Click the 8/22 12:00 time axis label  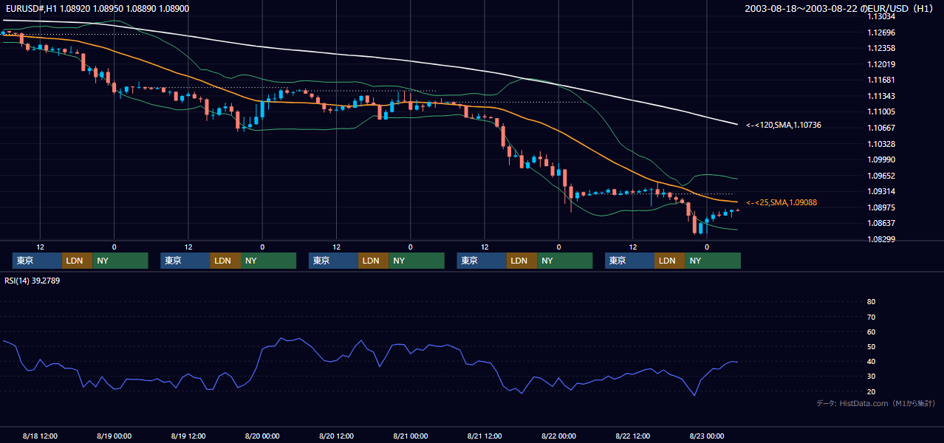click(x=632, y=436)
